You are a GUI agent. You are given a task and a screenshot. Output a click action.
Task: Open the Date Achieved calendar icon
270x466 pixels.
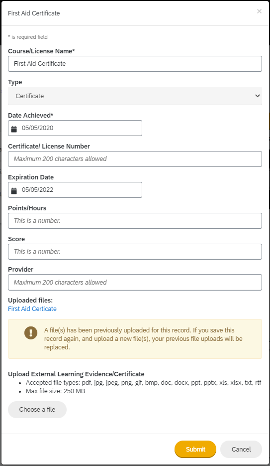click(x=14, y=129)
